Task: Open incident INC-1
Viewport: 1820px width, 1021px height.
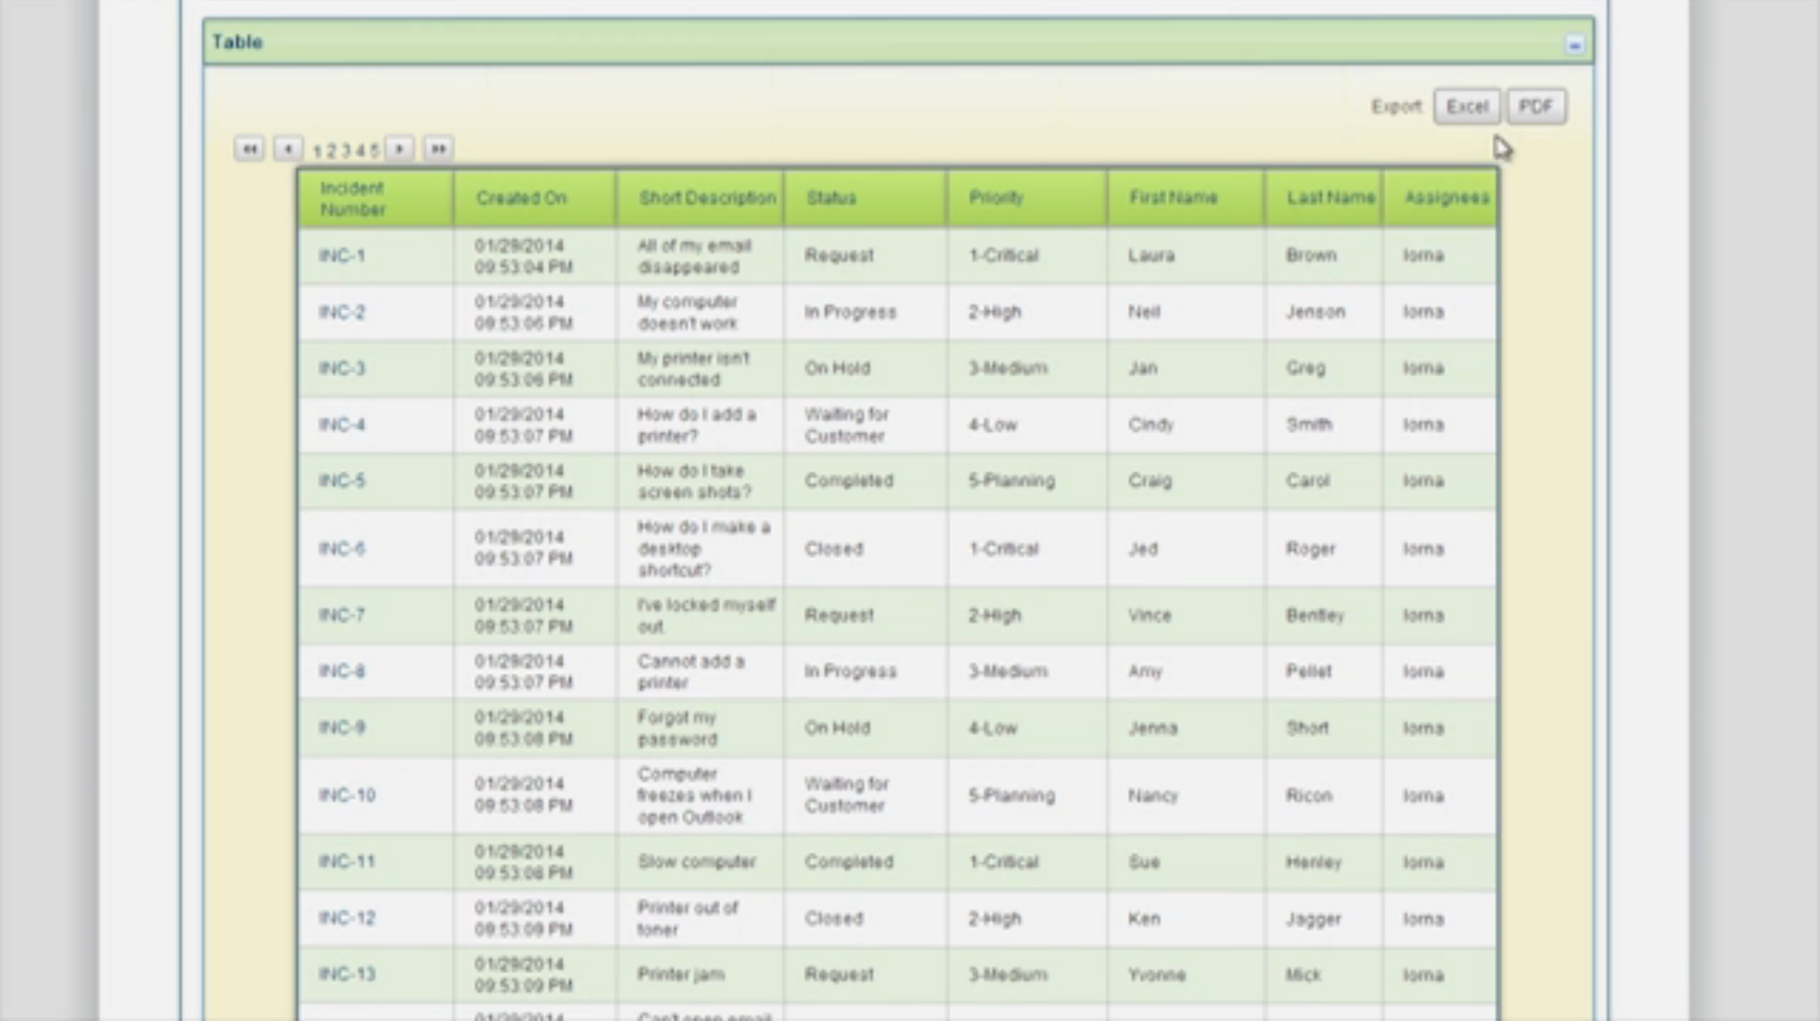Action: click(341, 256)
